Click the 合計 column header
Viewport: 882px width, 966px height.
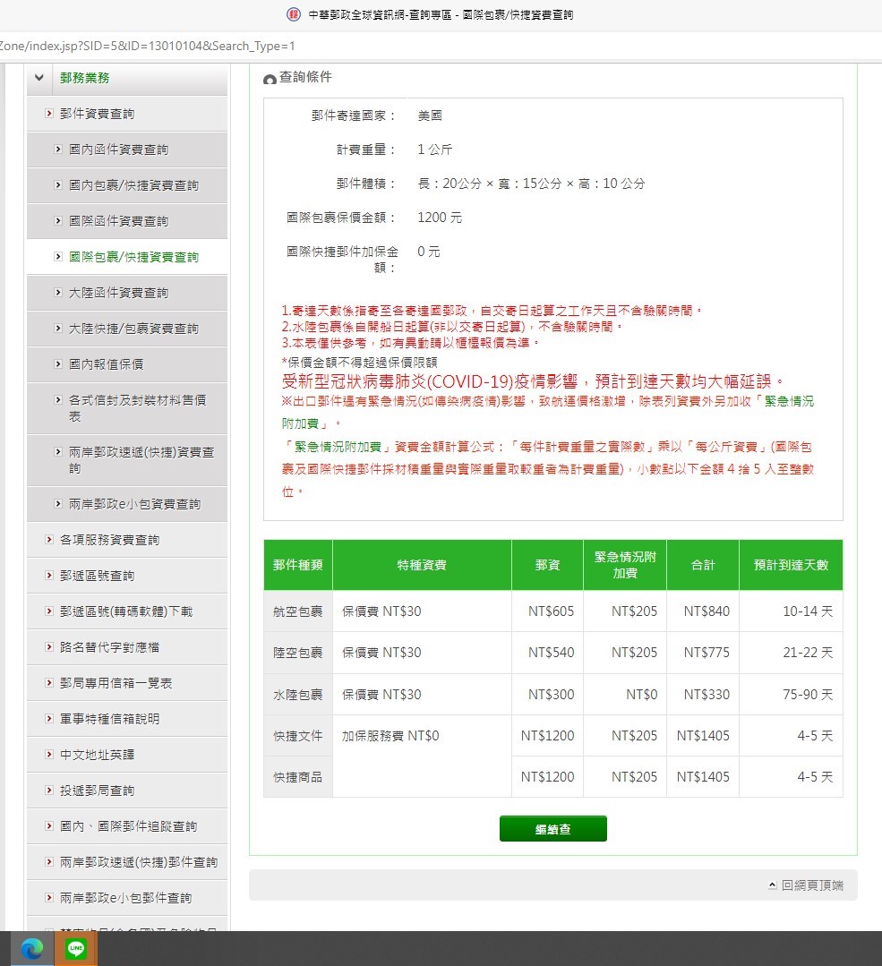(x=703, y=565)
